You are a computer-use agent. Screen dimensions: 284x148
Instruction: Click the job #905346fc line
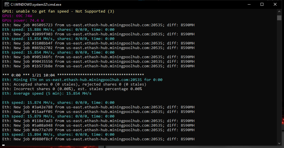coord(98,57)
